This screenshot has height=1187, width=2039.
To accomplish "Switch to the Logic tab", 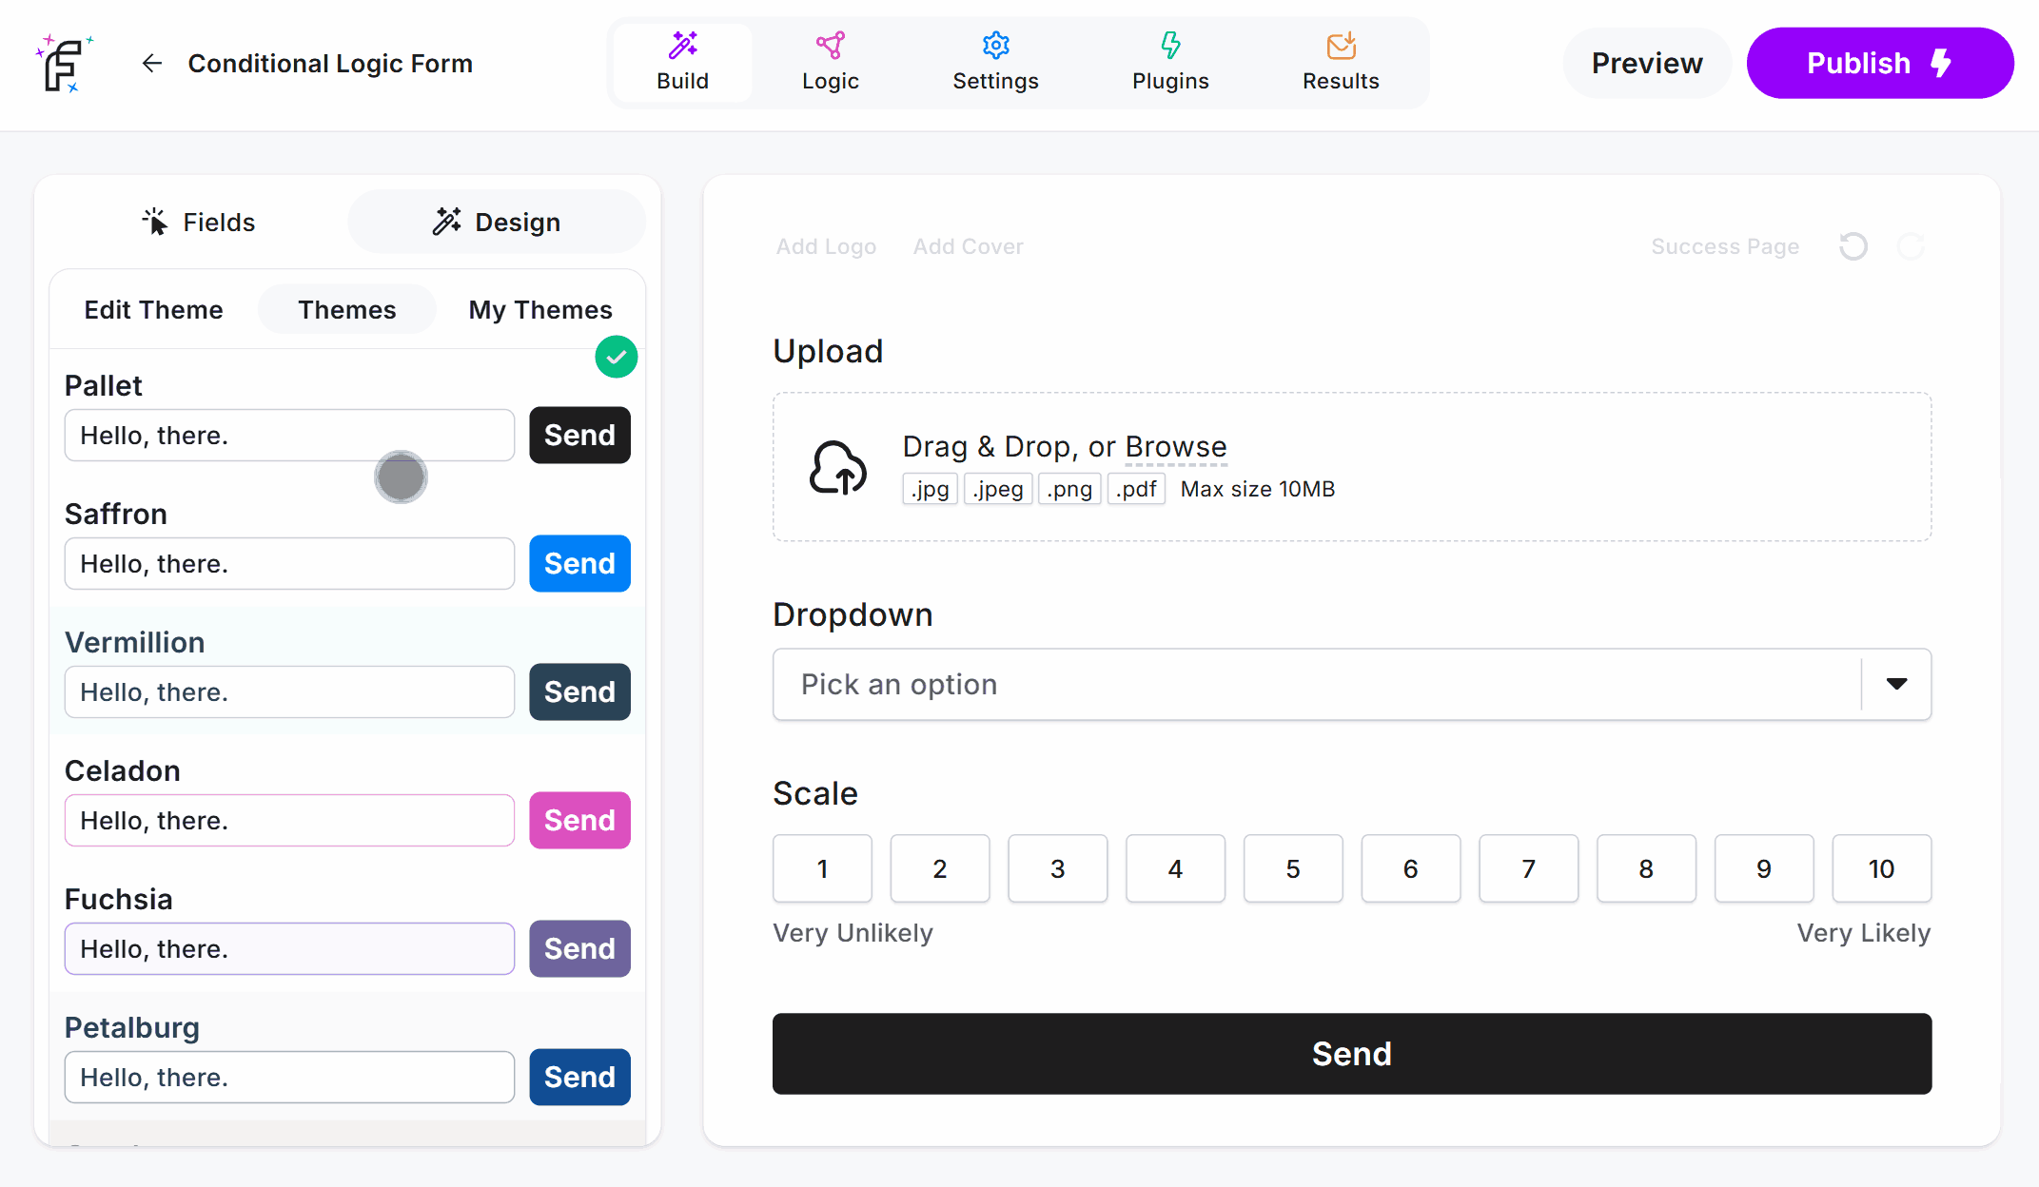I will point(830,63).
